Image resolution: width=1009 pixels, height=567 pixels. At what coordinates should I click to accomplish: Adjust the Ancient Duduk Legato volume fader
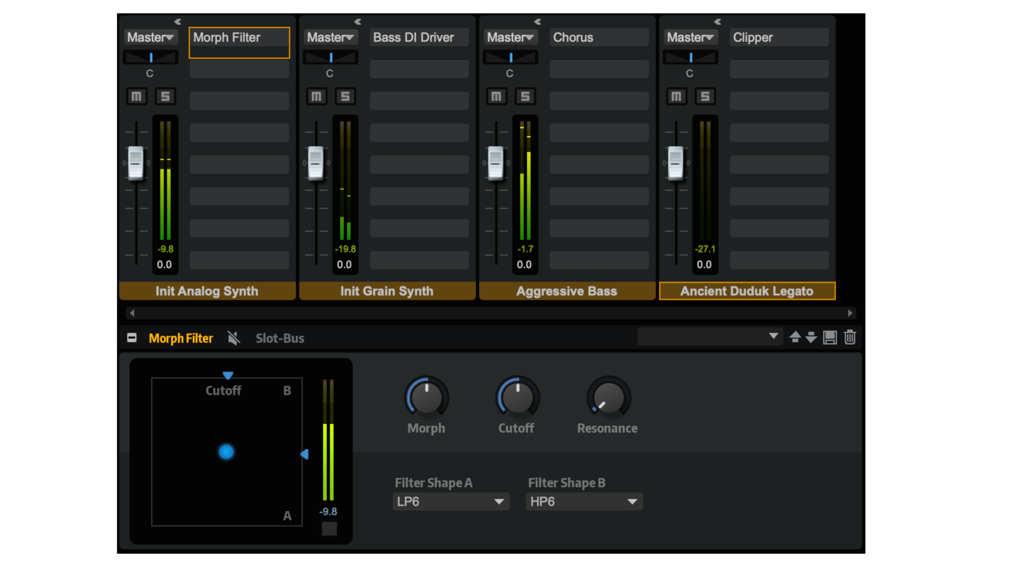click(x=676, y=164)
